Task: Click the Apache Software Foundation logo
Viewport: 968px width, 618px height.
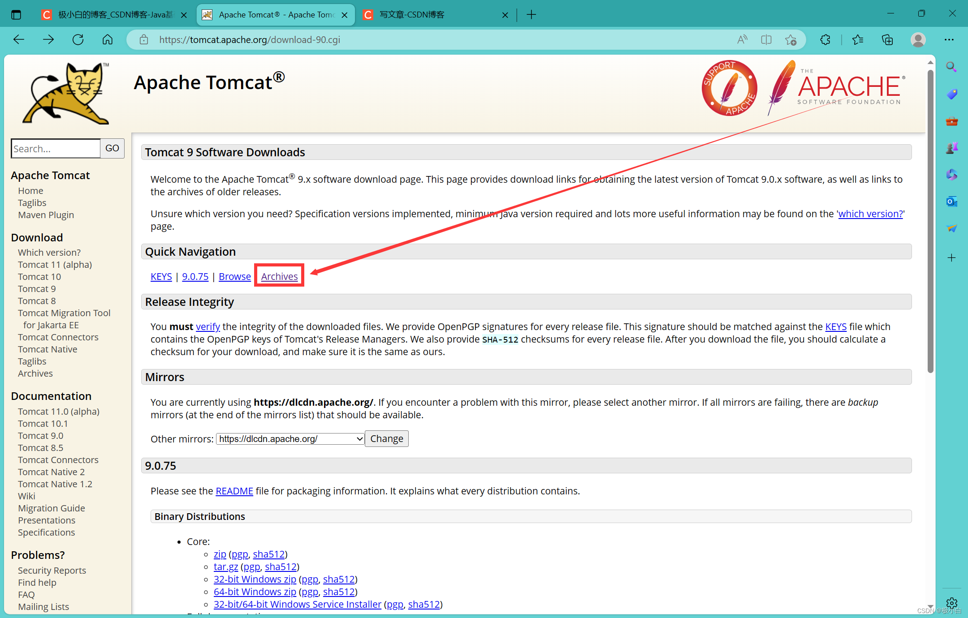Action: pyautogui.click(x=836, y=88)
